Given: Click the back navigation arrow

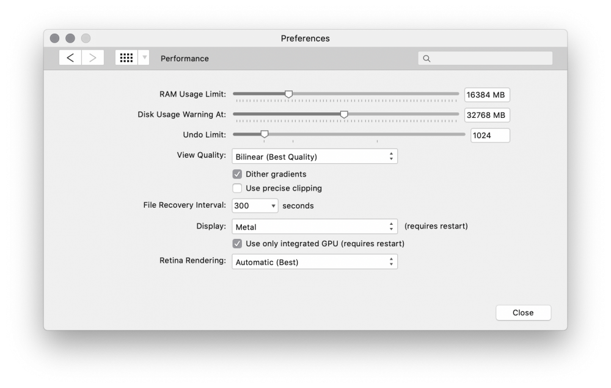Looking at the screenshot, I should click(70, 57).
